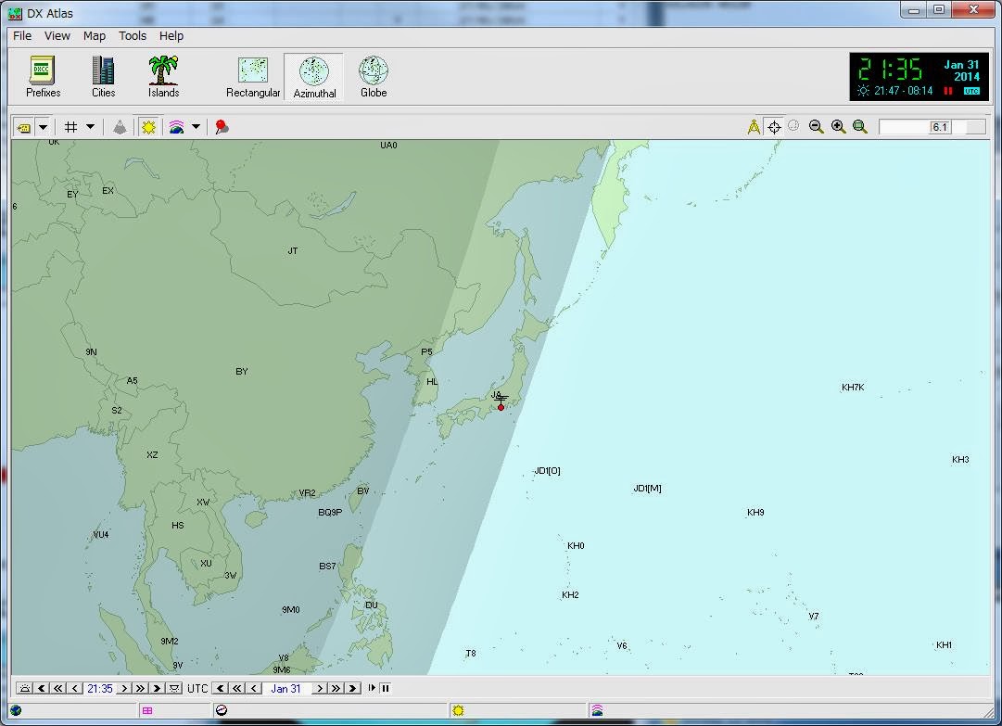Open the Islands map view
The height and width of the screenshot is (726, 1002).
coord(163,77)
